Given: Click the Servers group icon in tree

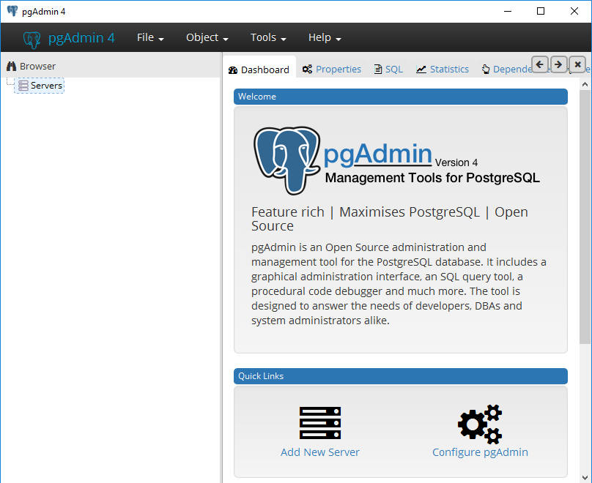Looking at the screenshot, I should (x=23, y=86).
